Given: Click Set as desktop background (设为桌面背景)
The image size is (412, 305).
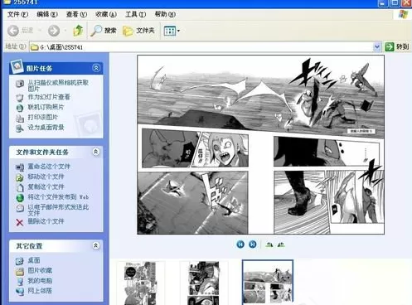Looking at the screenshot, I should coord(46,128).
